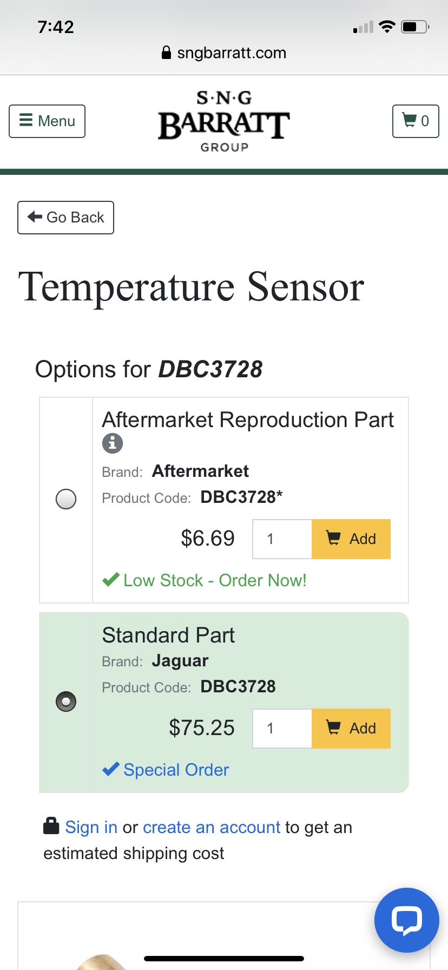Screen dimensions: 448x970
Task: Select the Standard Part radio button
Action: click(x=66, y=702)
